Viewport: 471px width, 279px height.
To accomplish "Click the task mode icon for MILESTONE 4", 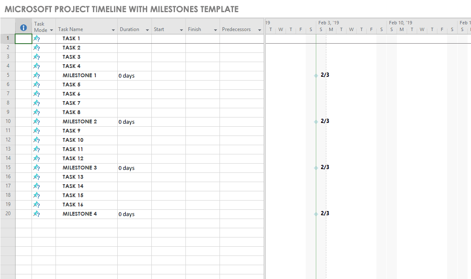I will (37, 214).
